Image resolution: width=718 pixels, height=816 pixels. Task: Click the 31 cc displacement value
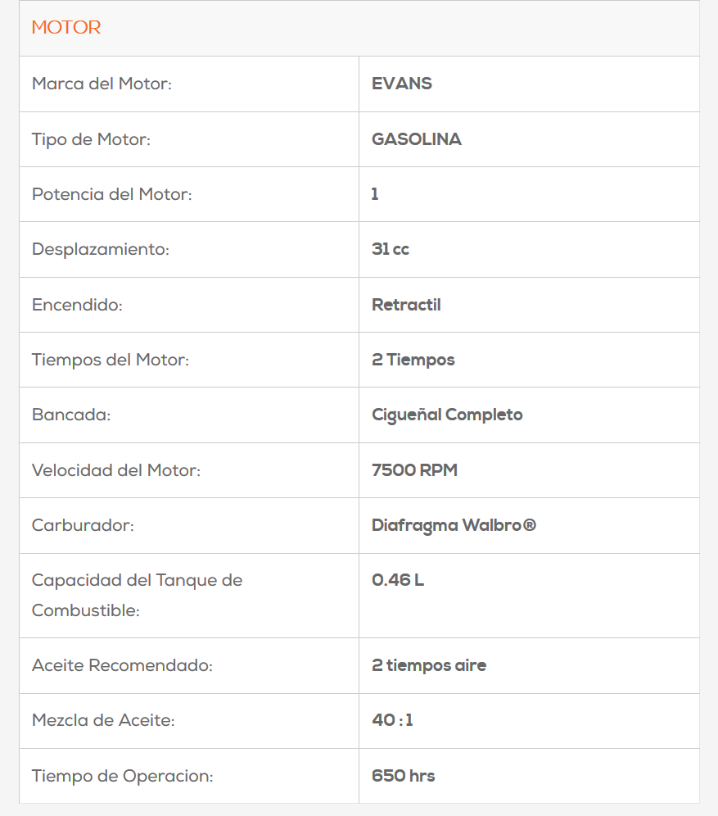click(x=390, y=249)
